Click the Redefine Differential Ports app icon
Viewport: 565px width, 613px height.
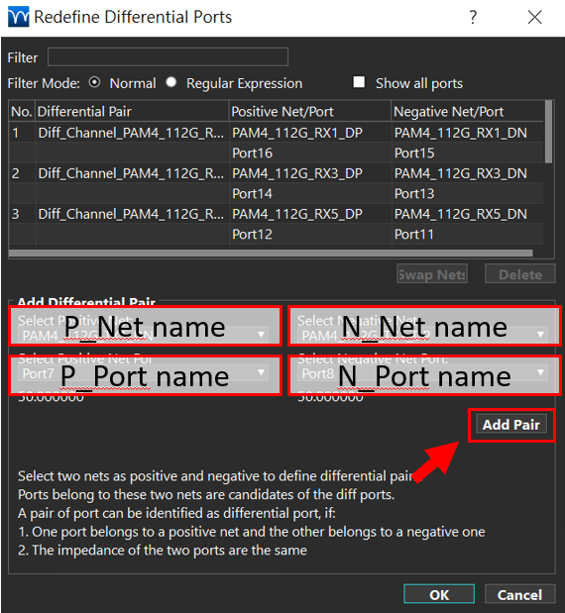(x=19, y=17)
